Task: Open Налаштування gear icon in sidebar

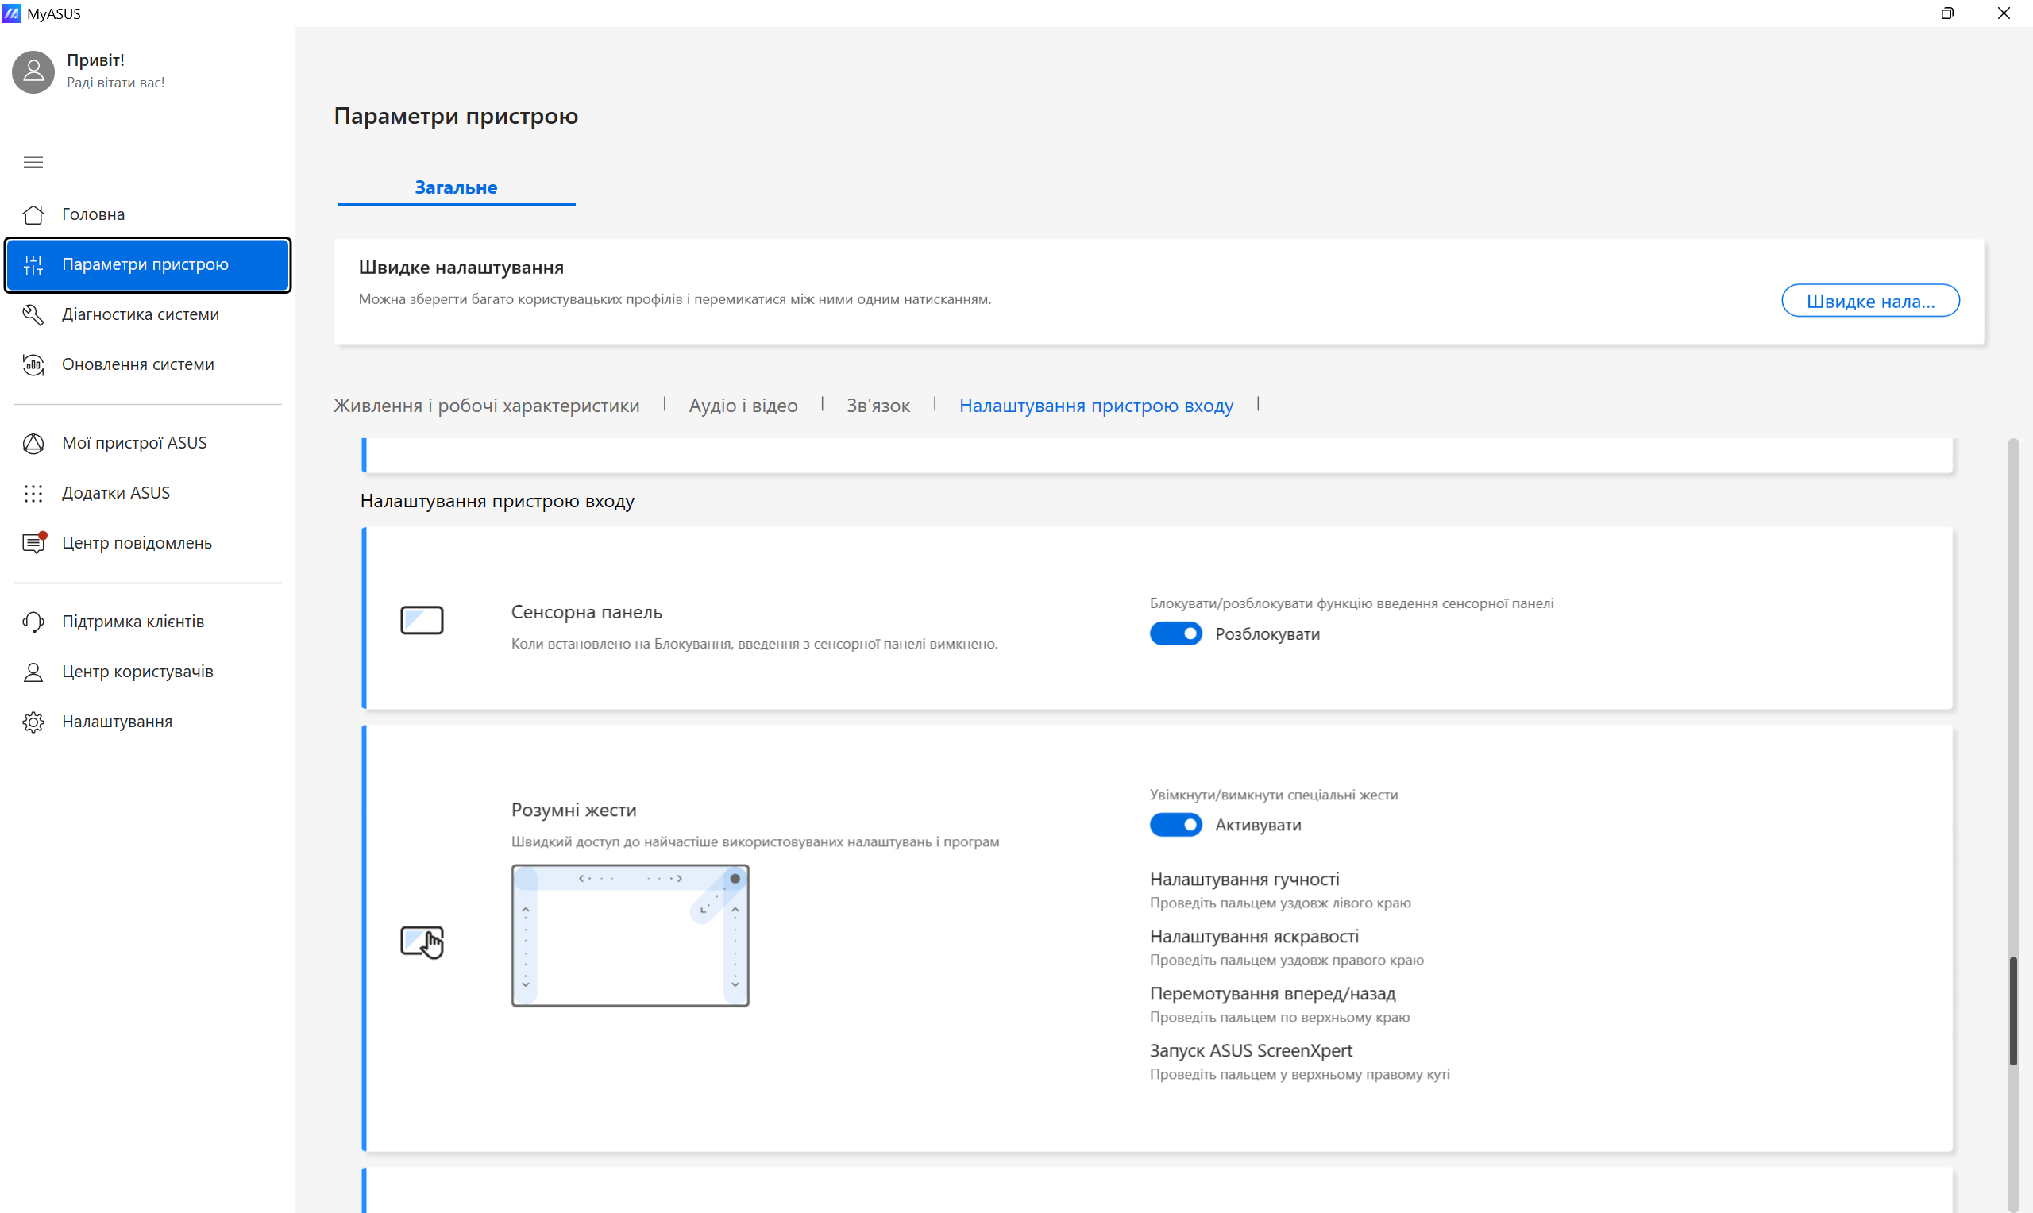Action: 33,722
